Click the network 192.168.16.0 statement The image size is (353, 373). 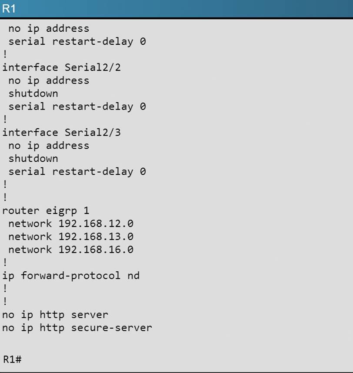click(70, 250)
